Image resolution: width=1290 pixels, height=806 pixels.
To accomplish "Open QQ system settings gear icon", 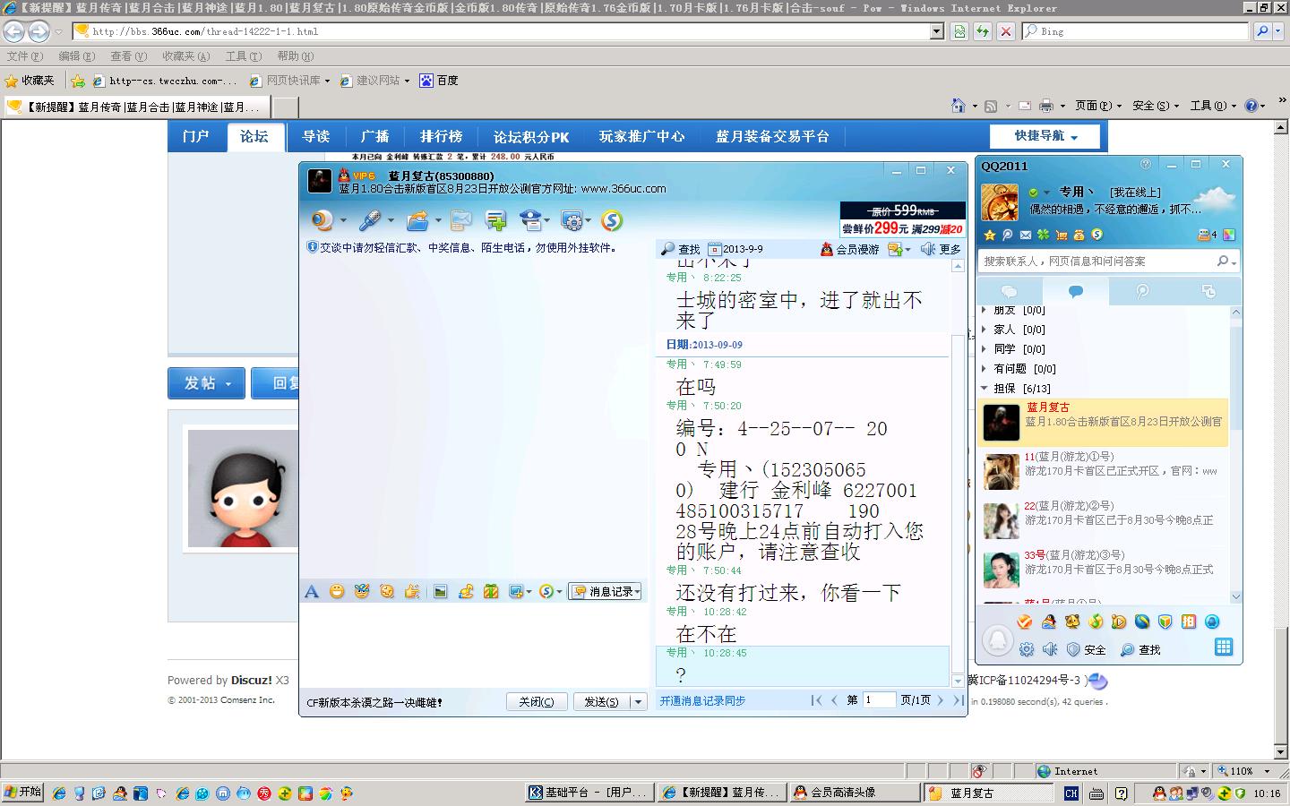I will [1027, 649].
